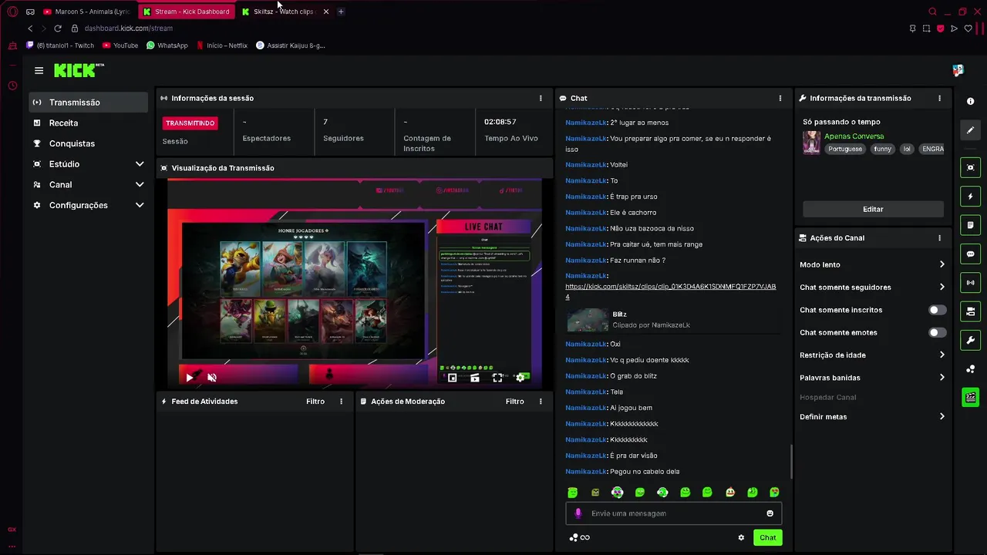Open Restrição de idade options

(872, 355)
